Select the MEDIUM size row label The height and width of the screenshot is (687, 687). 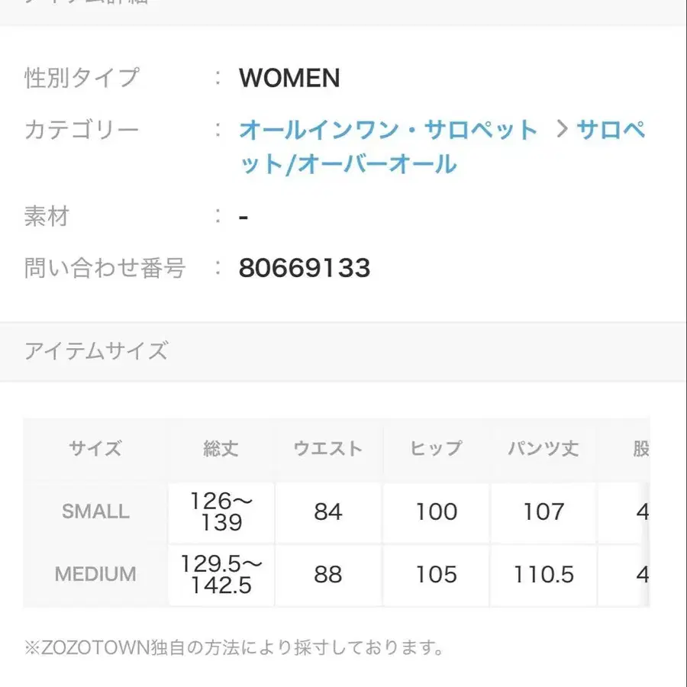click(95, 574)
